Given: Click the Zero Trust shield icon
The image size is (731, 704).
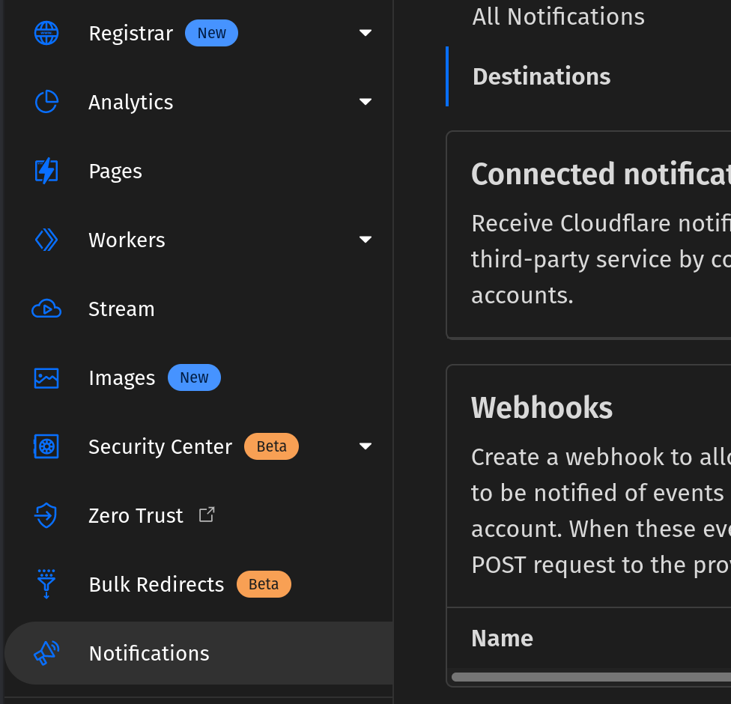Looking at the screenshot, I should click(46, 516).
